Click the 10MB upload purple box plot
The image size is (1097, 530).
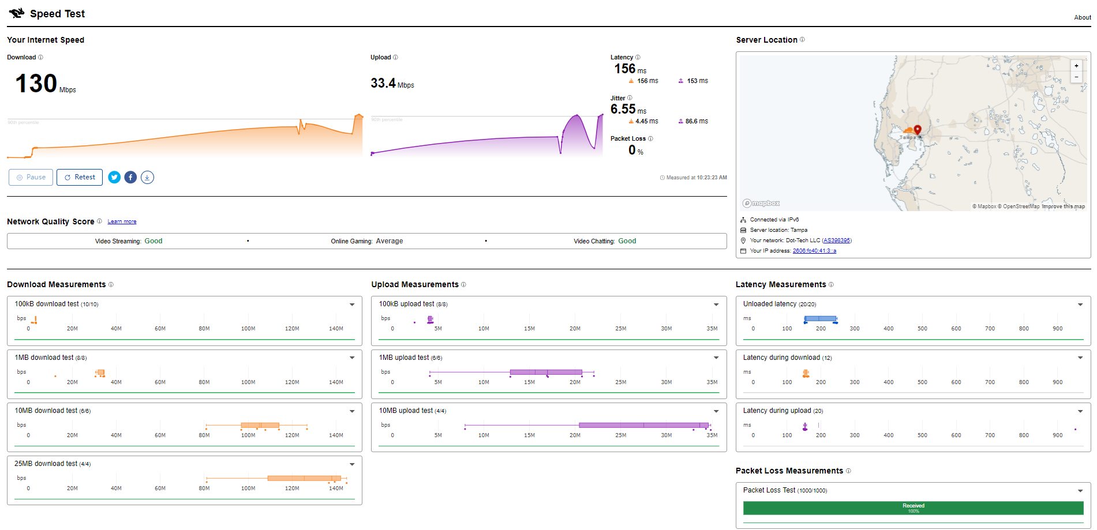click(x=643, y=425)
